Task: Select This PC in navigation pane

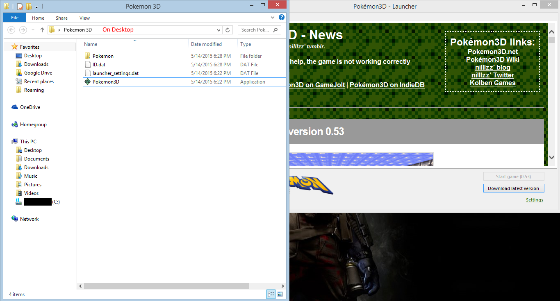Action: (28, 142)
